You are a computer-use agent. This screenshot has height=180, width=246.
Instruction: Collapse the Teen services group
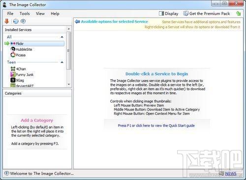click(62, 62)
